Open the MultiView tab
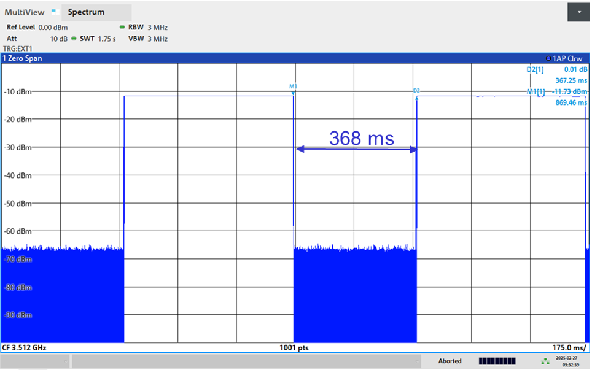This screenshot has height=370, width=592. 23,12
